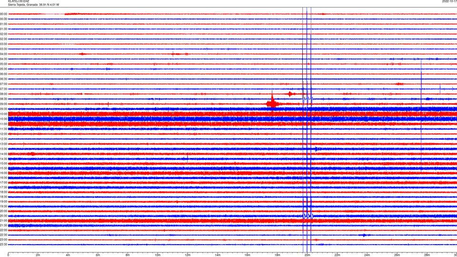
Task: Select the 08:30 trace time label
Action: click(x=3, y=99)
